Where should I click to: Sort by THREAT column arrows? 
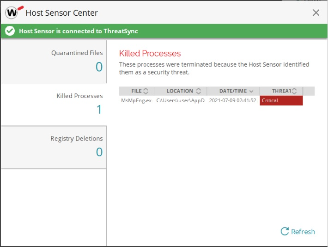tap(294, 91)
